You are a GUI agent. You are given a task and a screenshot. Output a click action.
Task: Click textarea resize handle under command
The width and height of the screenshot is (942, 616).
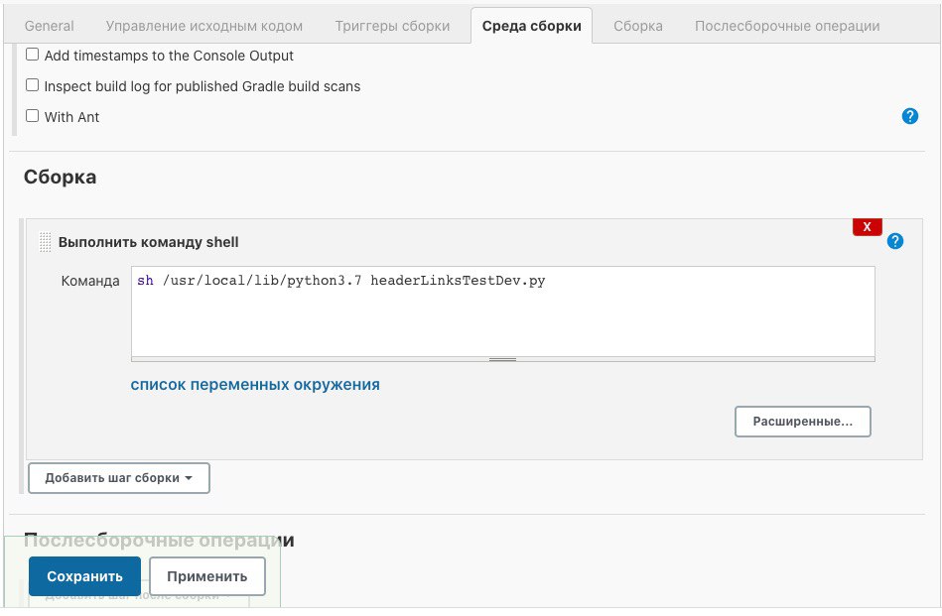point(502,359)
